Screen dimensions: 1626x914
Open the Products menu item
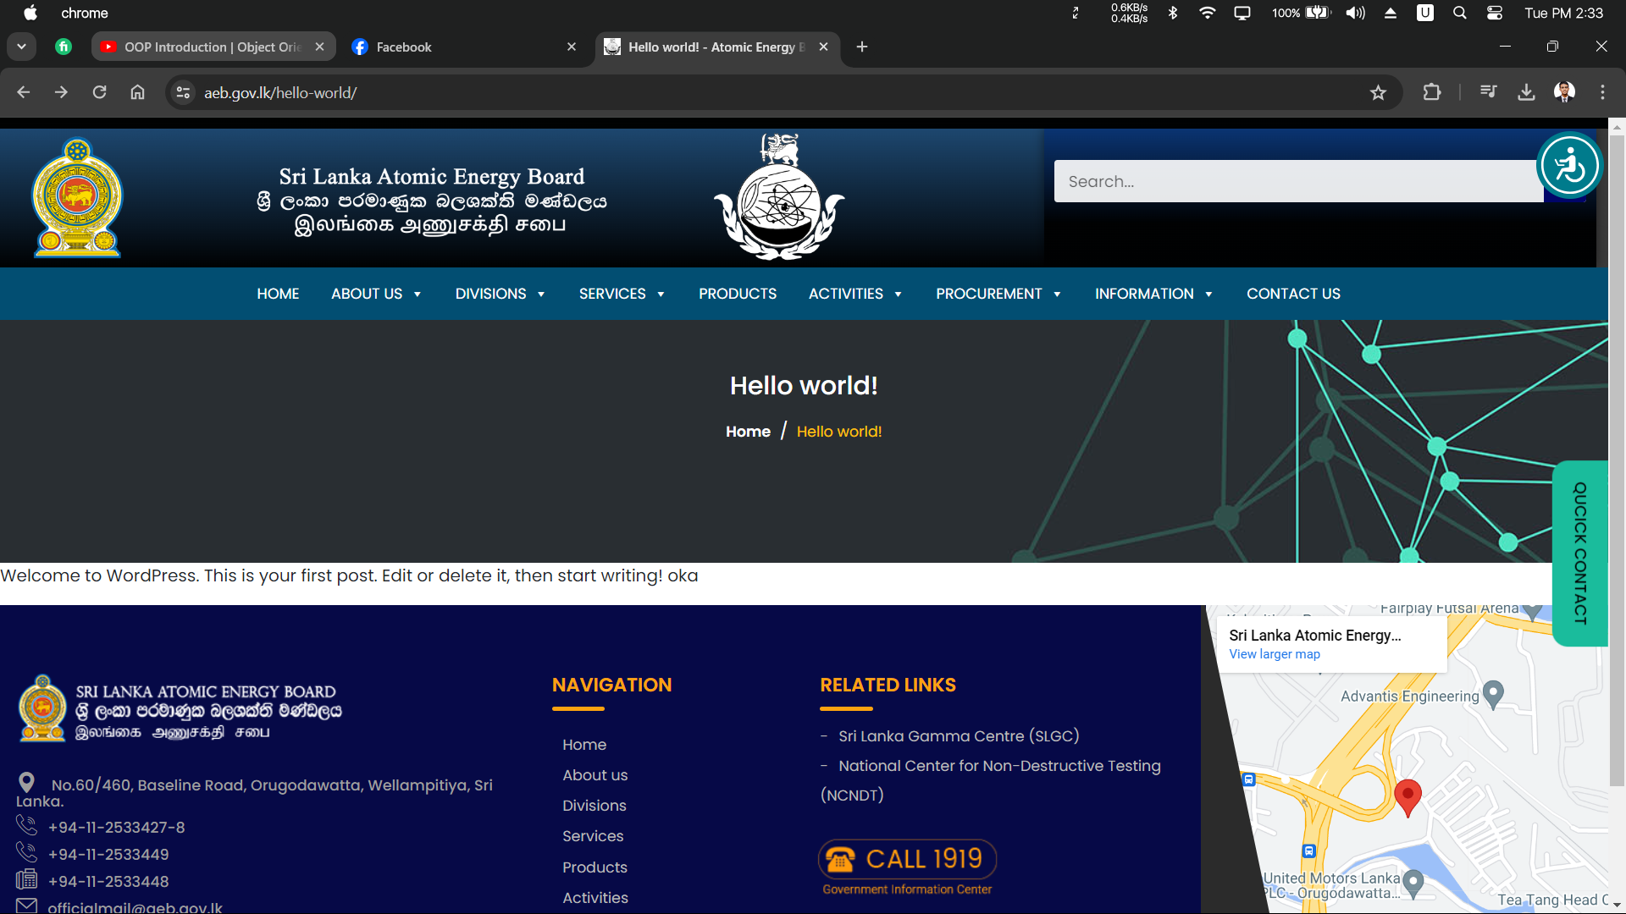(x=737, y=294)
